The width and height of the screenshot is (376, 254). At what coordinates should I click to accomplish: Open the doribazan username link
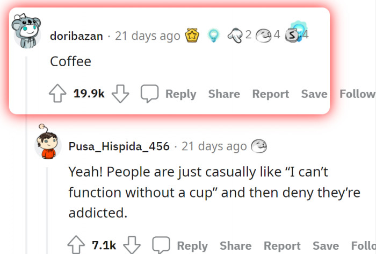pos(76,36)
